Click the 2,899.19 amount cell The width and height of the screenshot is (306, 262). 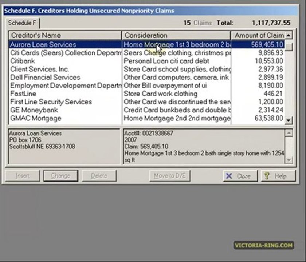258,78
